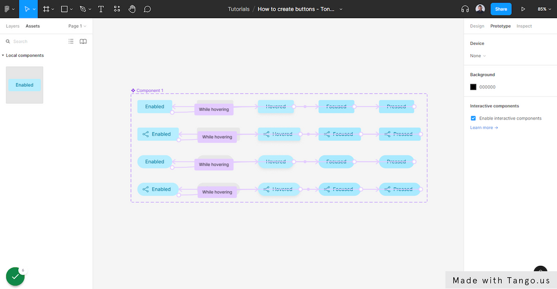
Task: Select the Pen tool
Action: pos(82,9)
